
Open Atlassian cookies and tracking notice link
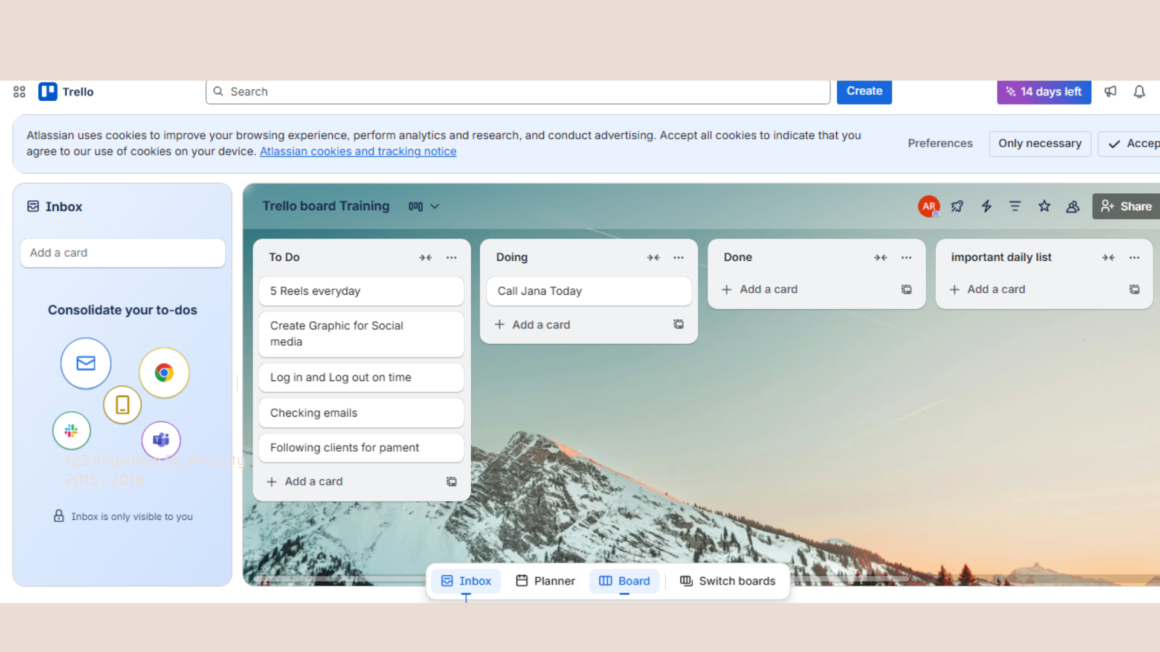[358, 152]
